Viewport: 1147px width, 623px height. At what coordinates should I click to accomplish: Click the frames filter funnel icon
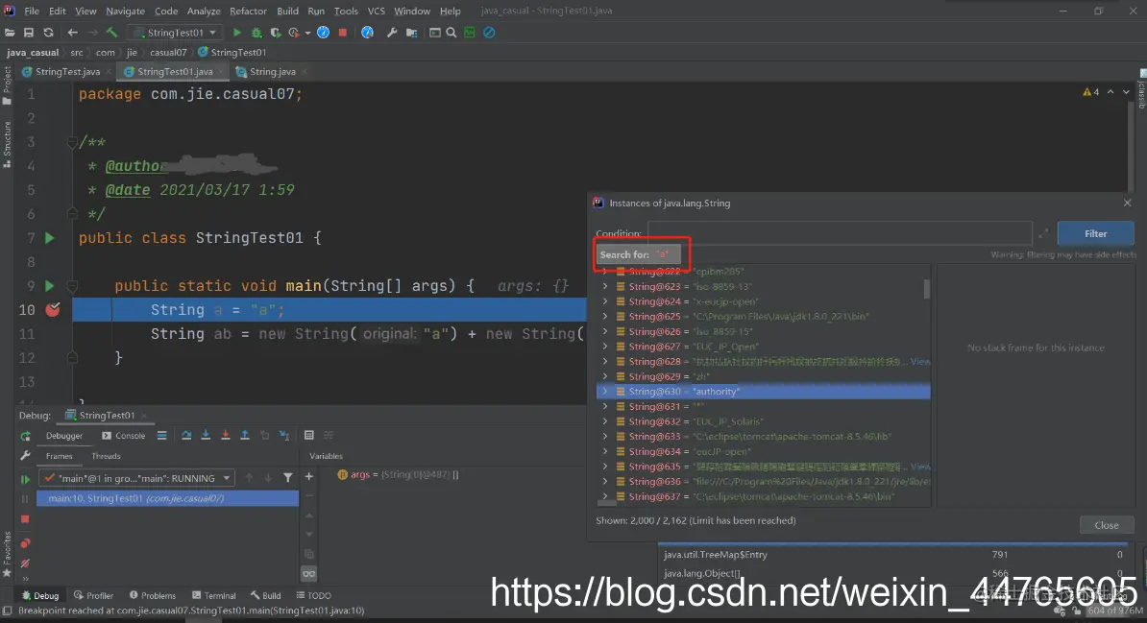(x=288, y=477)
